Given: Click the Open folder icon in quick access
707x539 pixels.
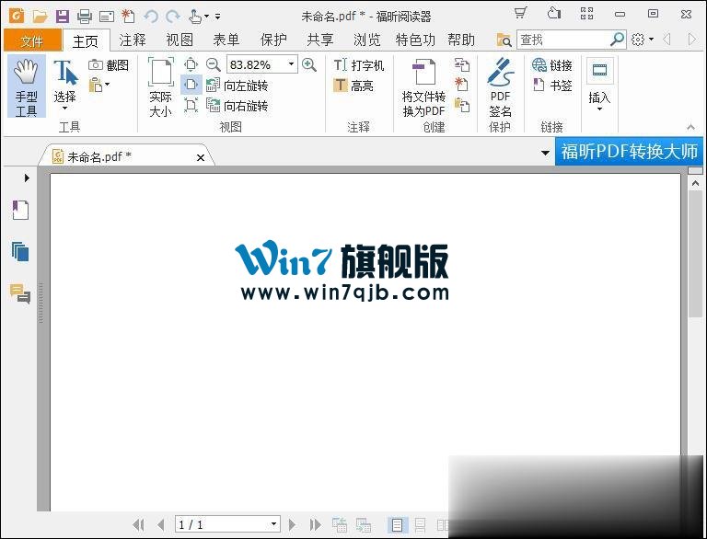Looking at the screenshot, I should [x=41, y=17].
